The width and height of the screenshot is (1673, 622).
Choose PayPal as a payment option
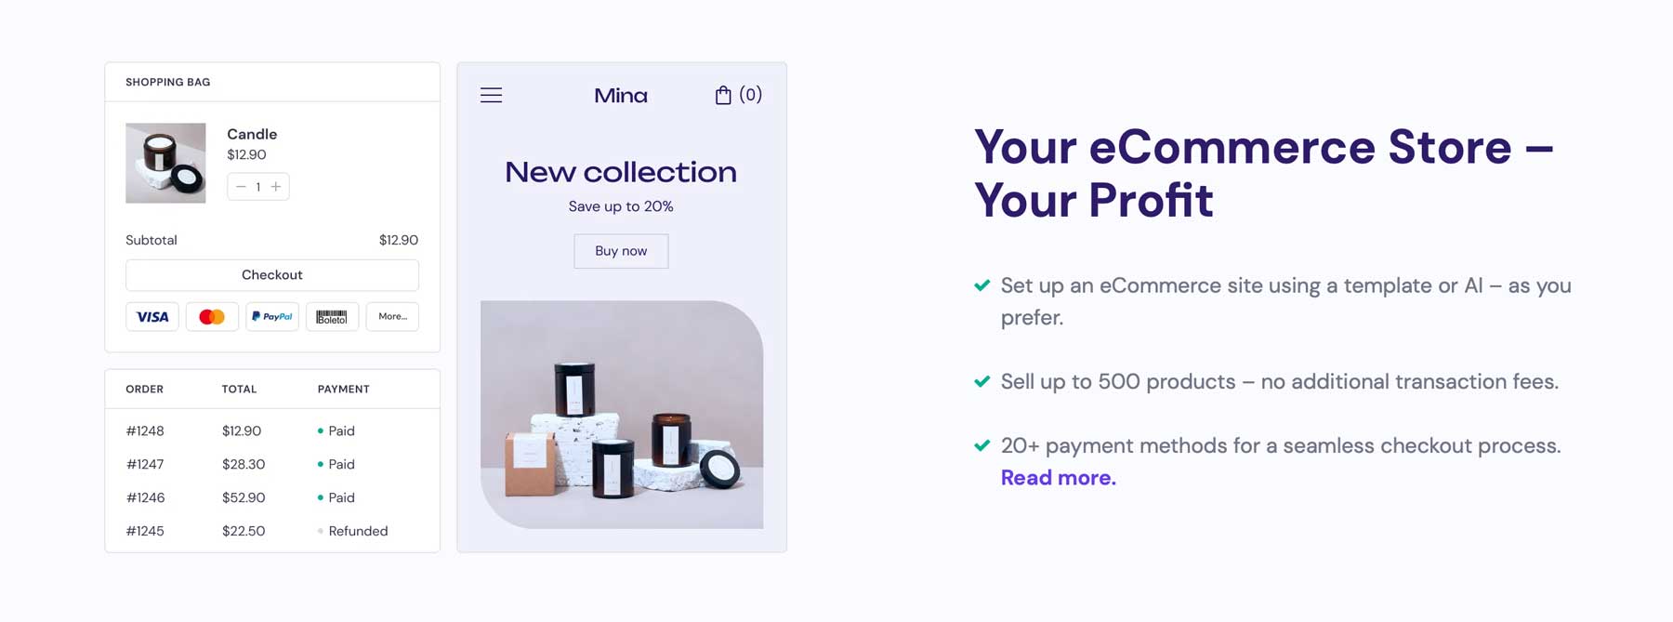point(271,316)
